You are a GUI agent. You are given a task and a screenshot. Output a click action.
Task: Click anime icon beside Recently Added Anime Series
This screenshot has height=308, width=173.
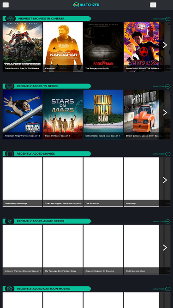(10, 221)
